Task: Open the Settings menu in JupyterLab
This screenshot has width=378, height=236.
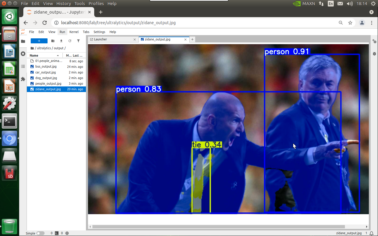Action: (x=99, y=32)
